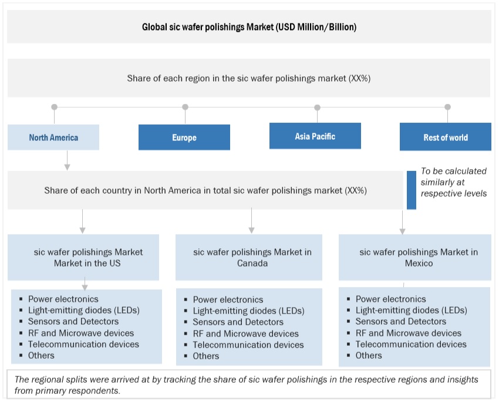The height and width of the screenshot is (401, 499).
Task: Click Telecommunication devices in Mexico list
Action: tap(411, 344)
